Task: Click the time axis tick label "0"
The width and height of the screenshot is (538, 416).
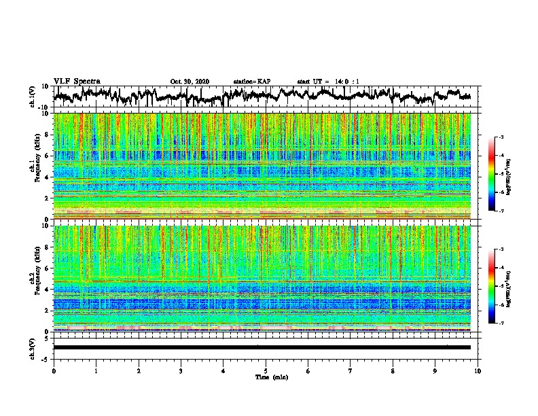Action: coord(54,371)
